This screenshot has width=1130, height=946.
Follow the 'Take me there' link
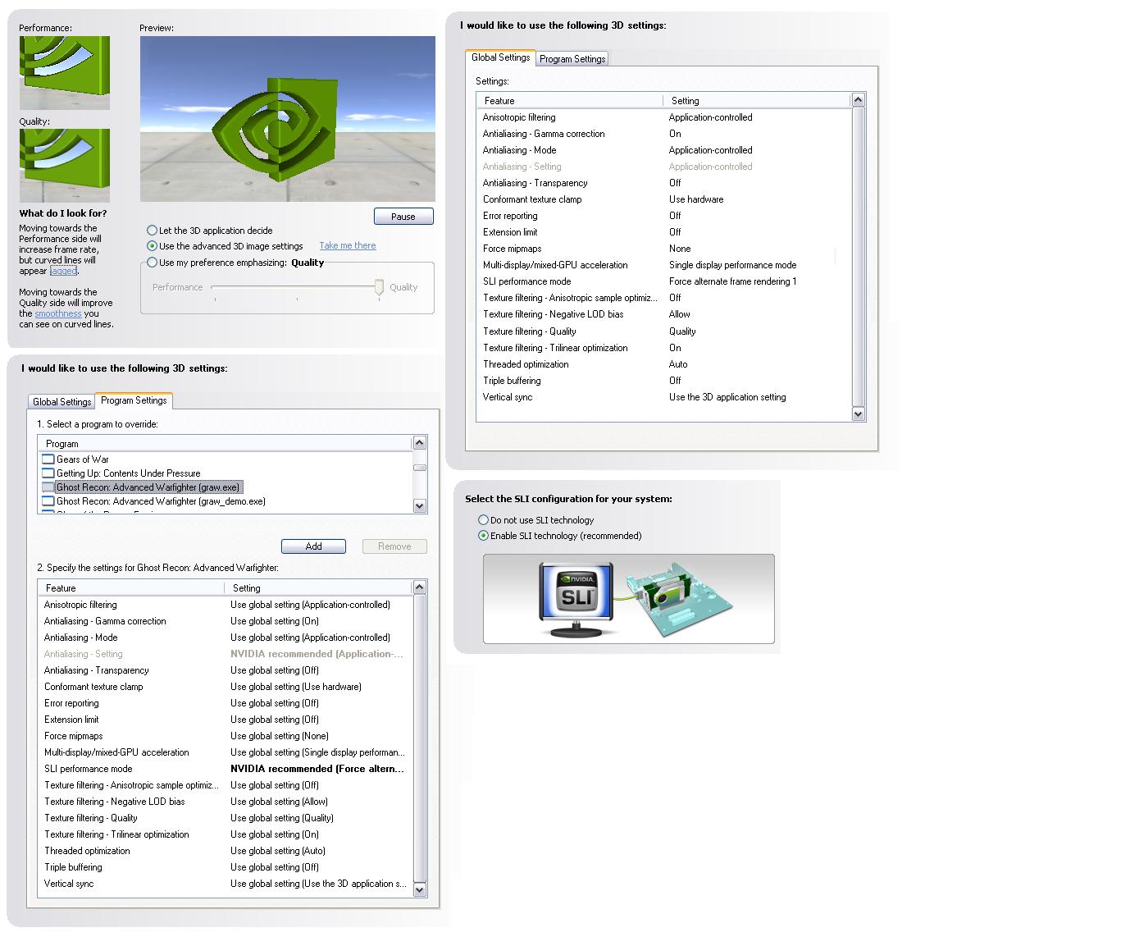tap(348, 245)
